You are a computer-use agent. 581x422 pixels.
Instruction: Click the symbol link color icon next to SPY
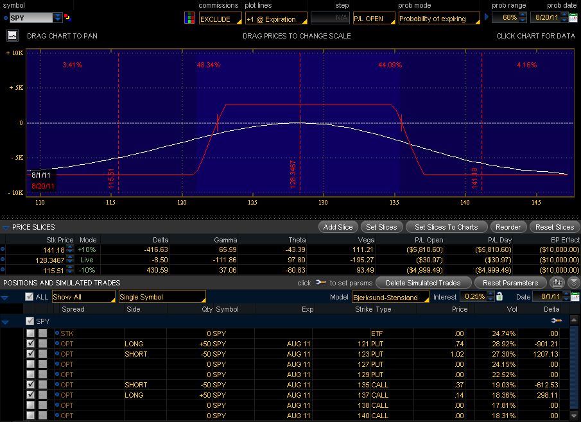[x=67, y=17]
